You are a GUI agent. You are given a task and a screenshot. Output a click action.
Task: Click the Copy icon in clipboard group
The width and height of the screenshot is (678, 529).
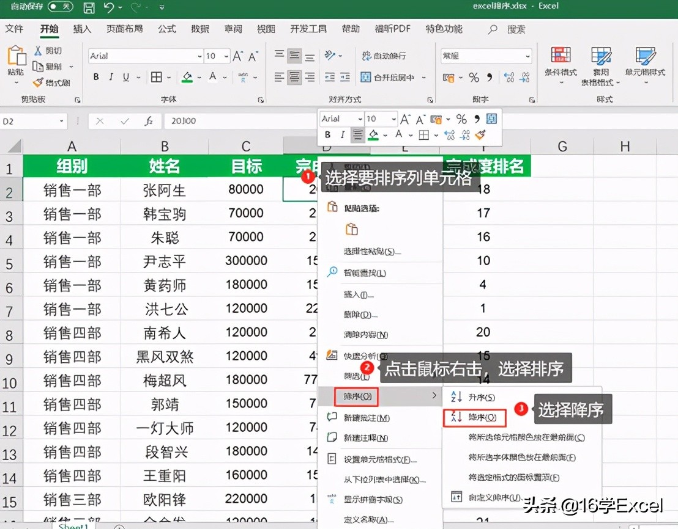pos(38,67)
